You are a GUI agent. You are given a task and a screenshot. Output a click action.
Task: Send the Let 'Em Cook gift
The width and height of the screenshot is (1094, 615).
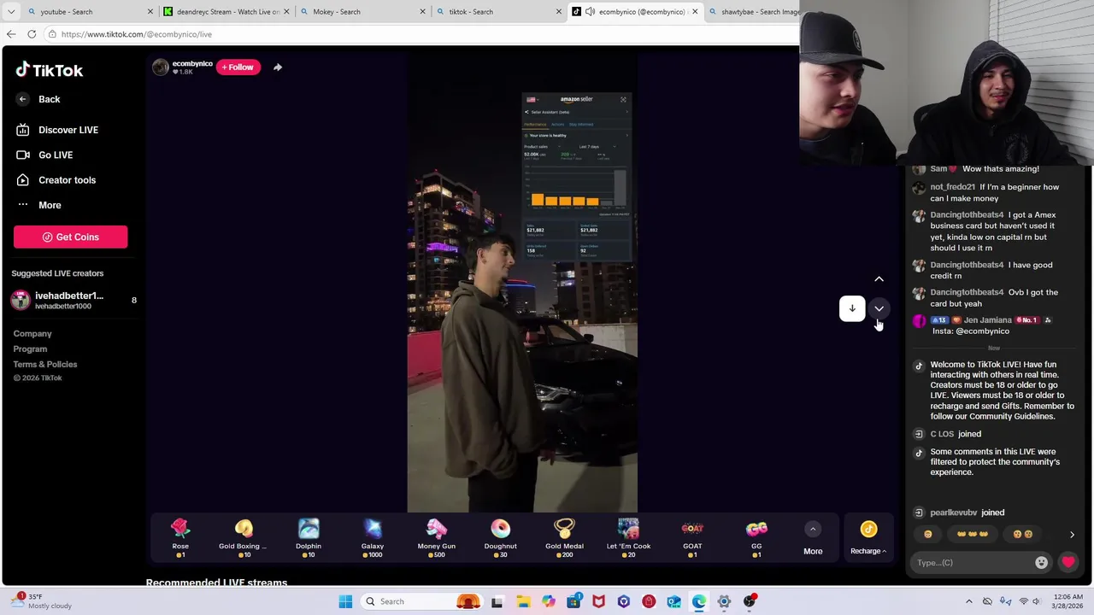(628, 539)
